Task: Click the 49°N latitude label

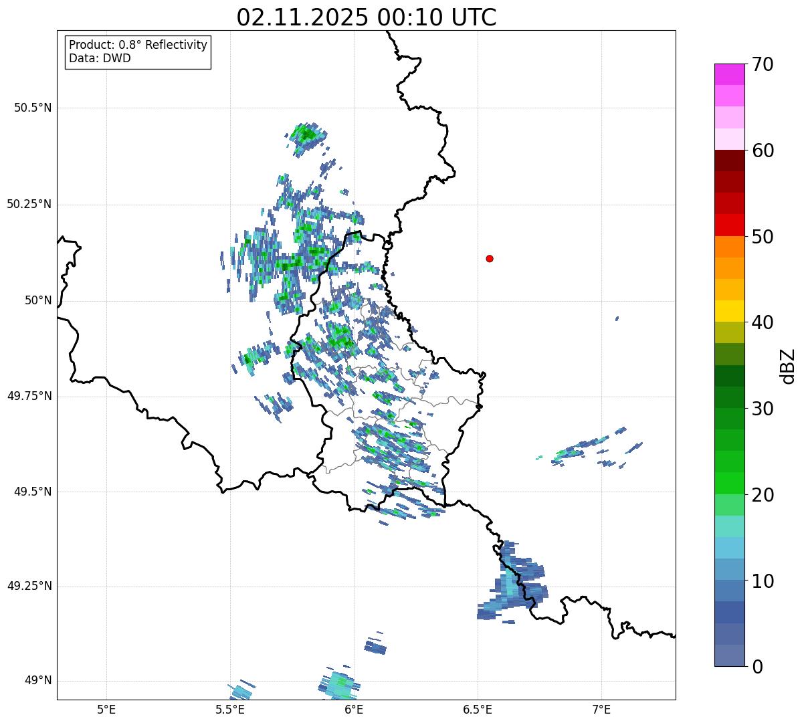Action: click(38, 681)
